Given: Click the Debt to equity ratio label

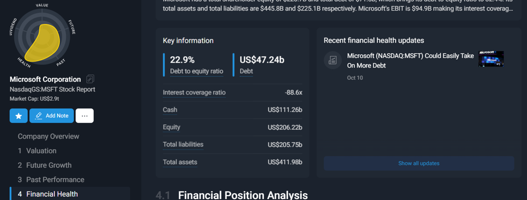Looking at the screenshot, I should pos(197,71).
